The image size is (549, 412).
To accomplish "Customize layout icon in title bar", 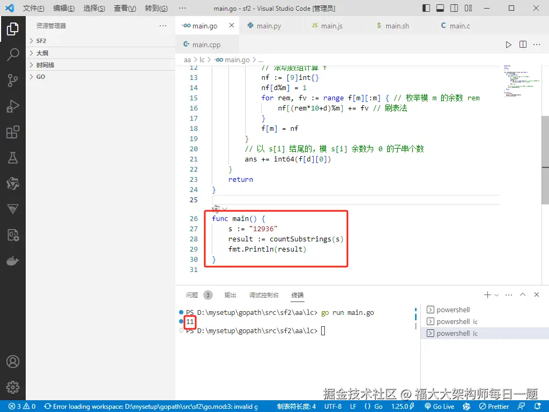I will click(468, 8).
